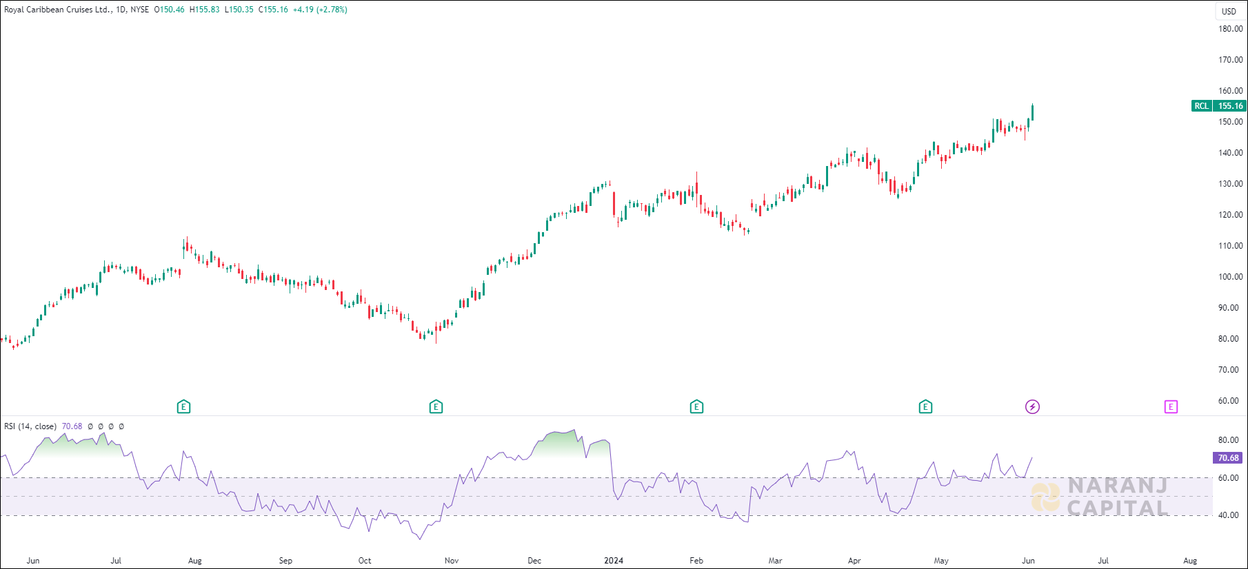Click the purple 70.68 RSI axis tag

(1228, 457)
